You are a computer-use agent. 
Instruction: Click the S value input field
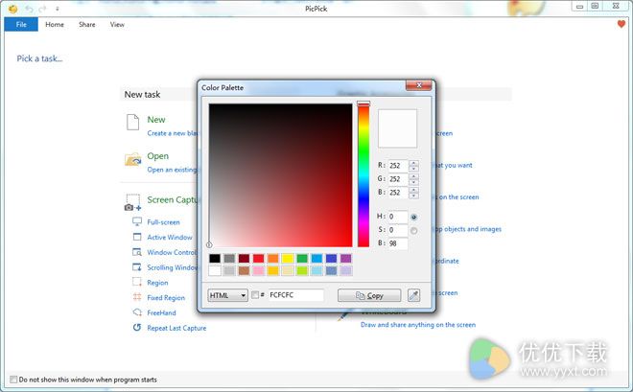[398, 230]
